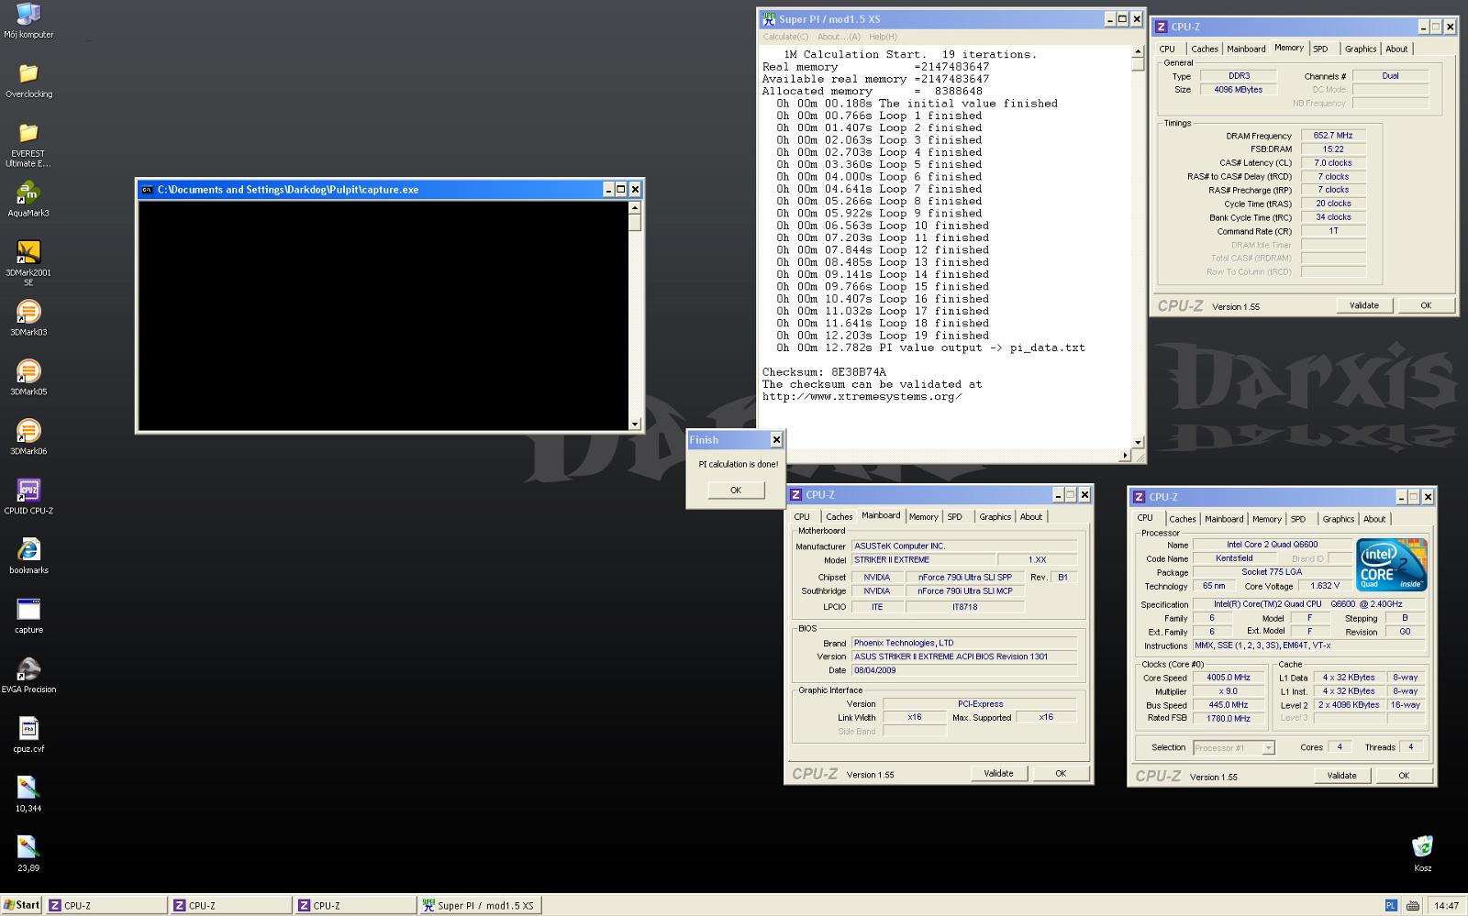Click the xtremesystems.org URL text in Super PI
The height and width of the screenshot is (916, 1468).
[x=862, y=397]
